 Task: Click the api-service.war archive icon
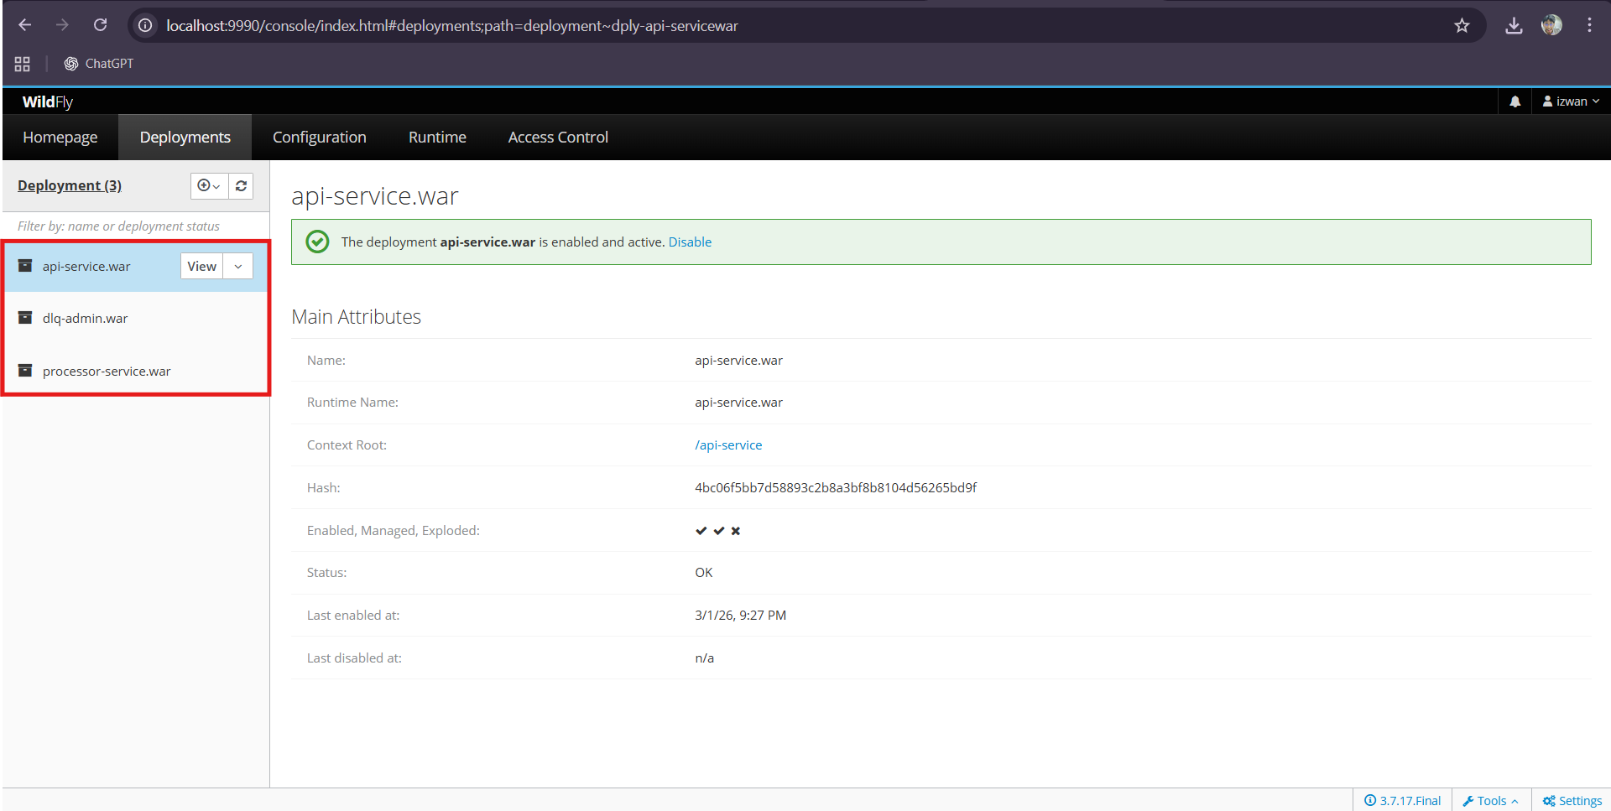tap(25, 266)
